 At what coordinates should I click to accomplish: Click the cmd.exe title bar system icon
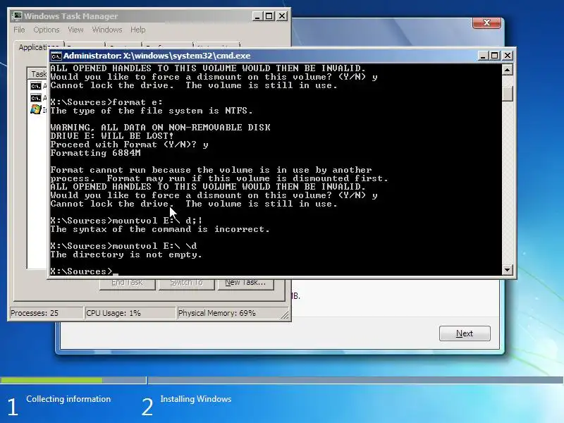coord(56,56)
